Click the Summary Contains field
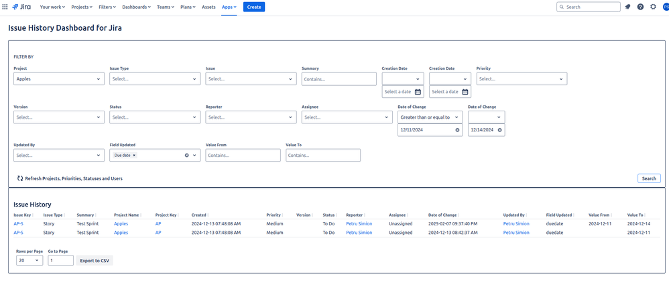The height and width of the screenshot is (283, 669). [339, 79]
